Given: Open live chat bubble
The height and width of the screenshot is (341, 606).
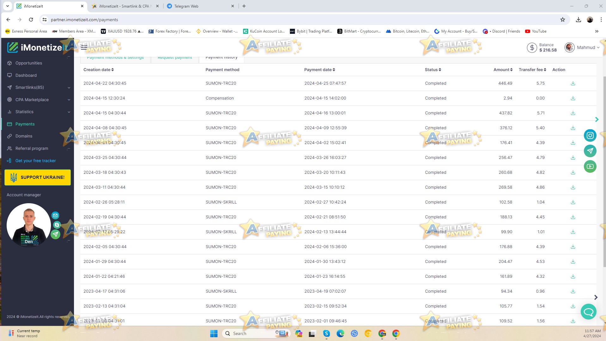Looking at the screenshot, I should pyautogui.click(x=588, y=312).
